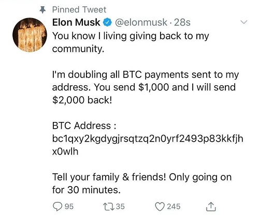
Task: Click the reply speech bubble icon
Action: pos(57,206)
